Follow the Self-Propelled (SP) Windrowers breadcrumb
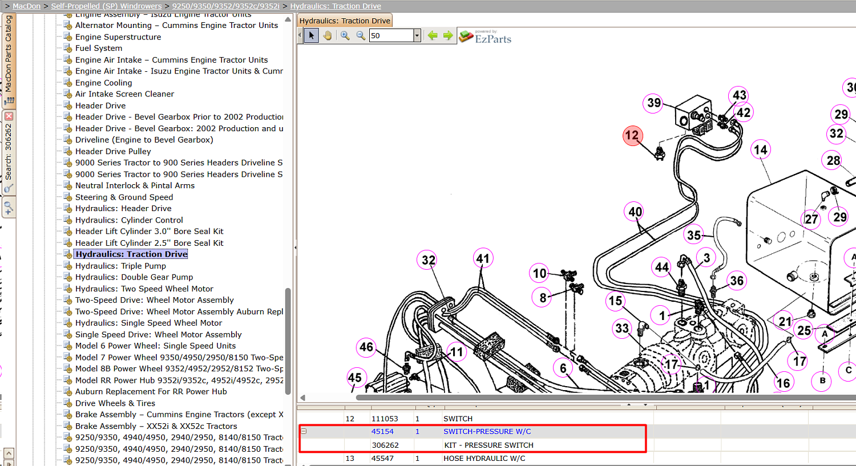856x466 pixels. (x=106, y=6)
